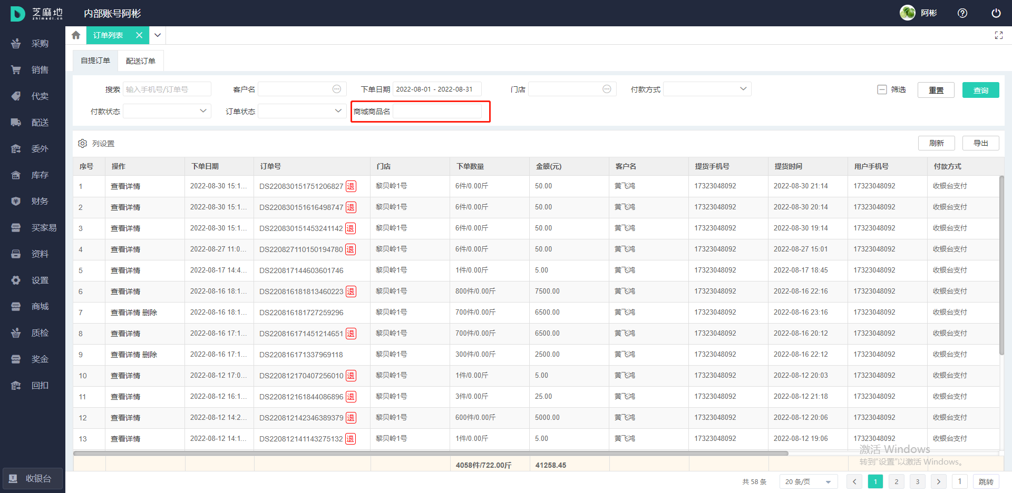Open the 奖金 sidebar module

[x=33, y=359]
